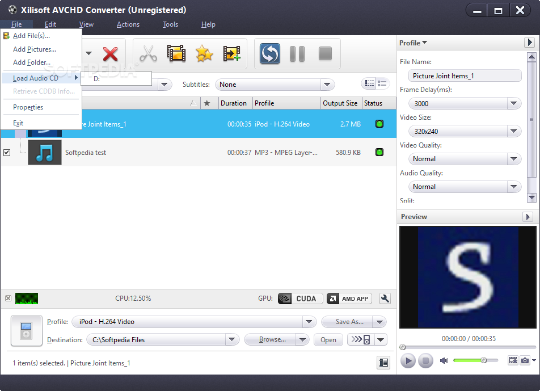Screen dimensions: 540x391
Task: Choose Add Folder... menu entry
Action: [41, 62]
